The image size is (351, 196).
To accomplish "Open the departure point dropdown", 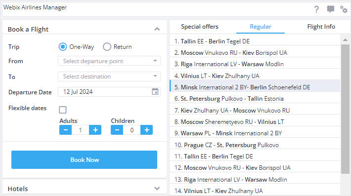I will tap(109, 61).
